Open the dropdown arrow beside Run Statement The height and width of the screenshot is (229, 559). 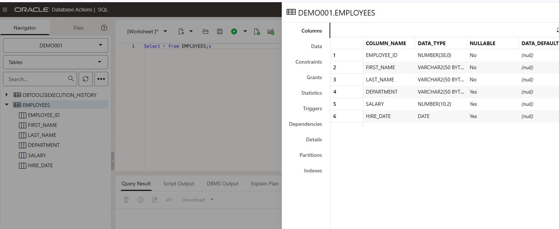(x=245, y=31)
